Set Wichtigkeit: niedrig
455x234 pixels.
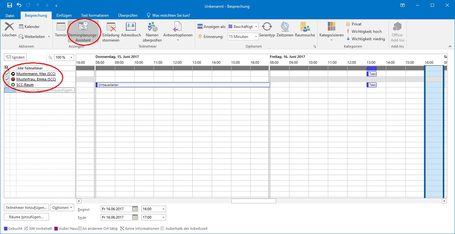pyautogui.click(x=365, y=39)
